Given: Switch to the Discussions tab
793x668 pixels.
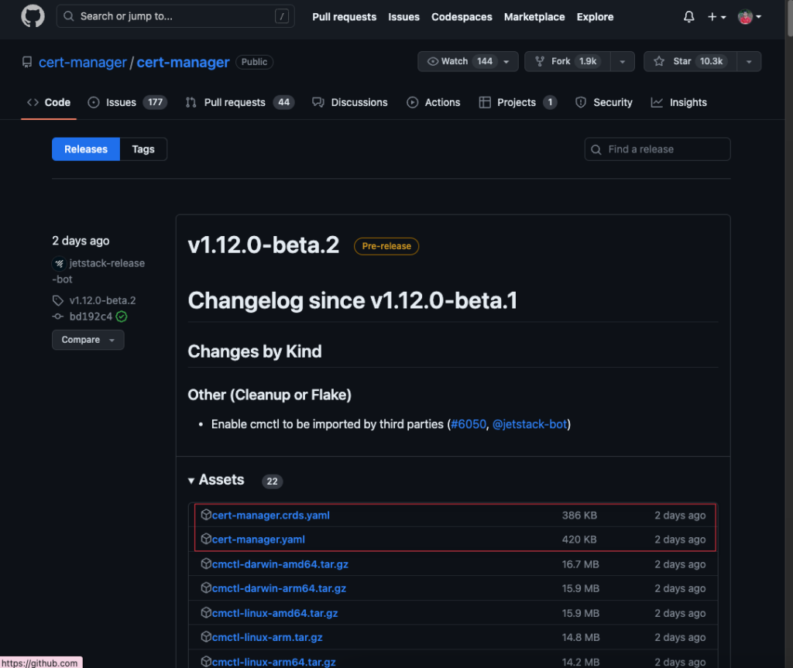Looking at the screenshot, I should (349, 102).
